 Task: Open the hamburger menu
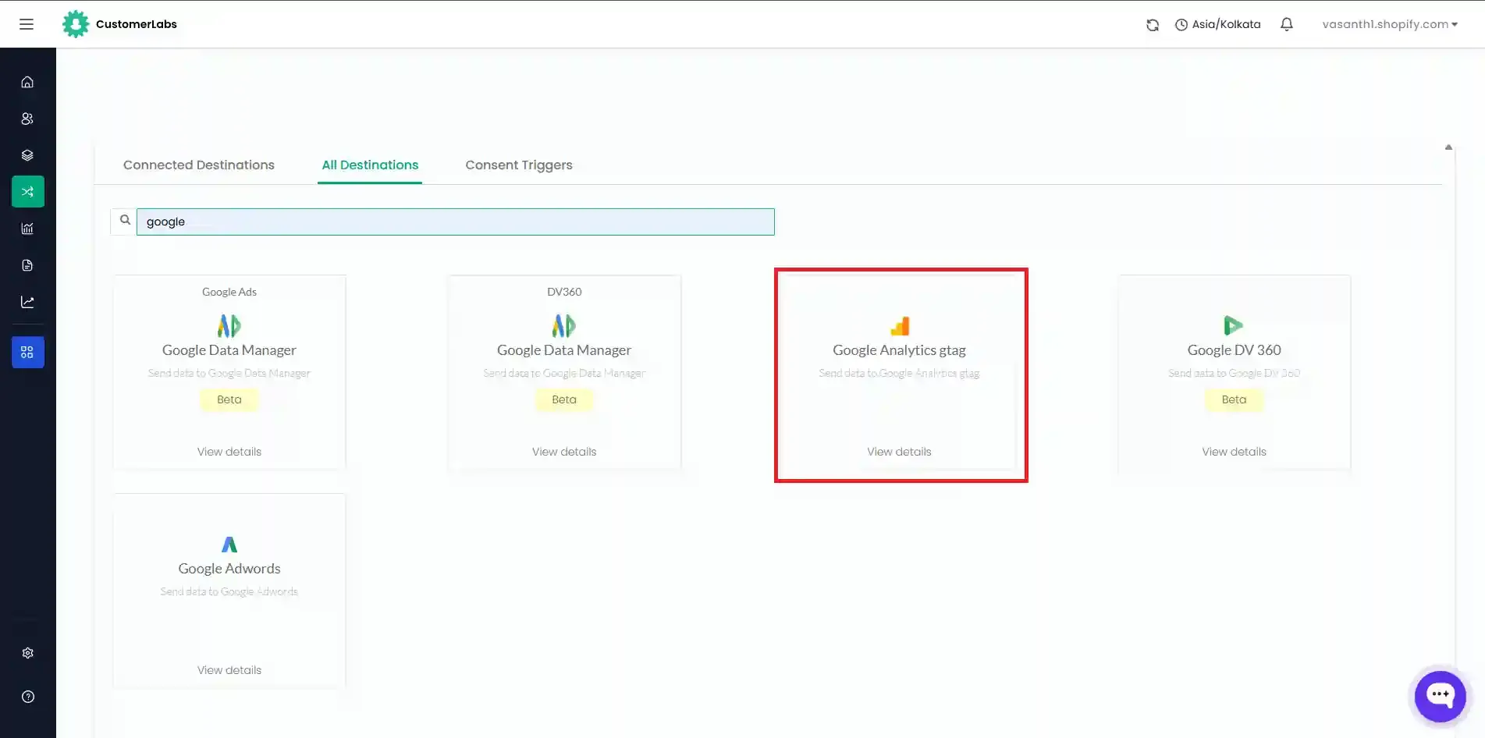[x=27, y=24]
